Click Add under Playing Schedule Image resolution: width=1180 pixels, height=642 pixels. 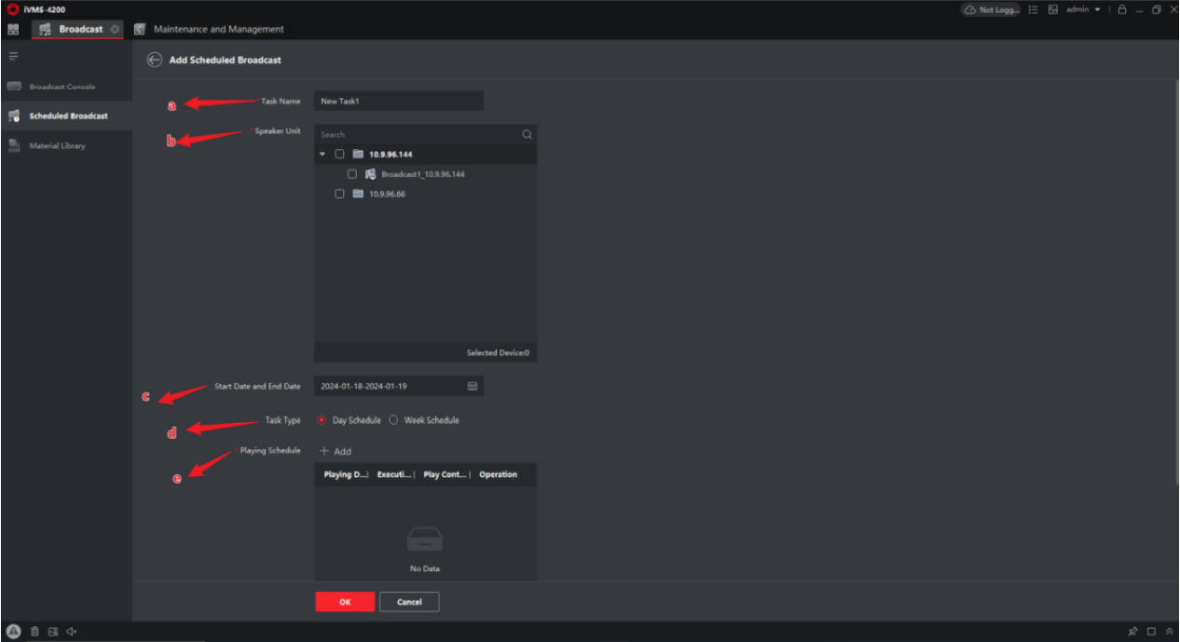pos(336,451)
